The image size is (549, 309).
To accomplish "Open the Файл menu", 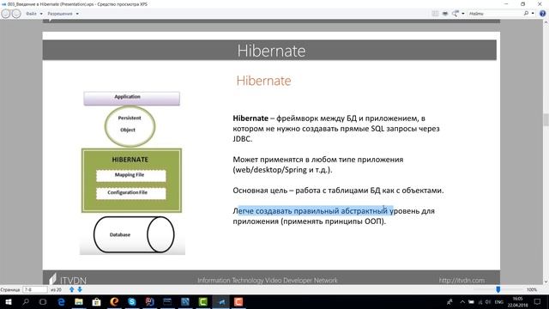I will click(x=31, y=14).
